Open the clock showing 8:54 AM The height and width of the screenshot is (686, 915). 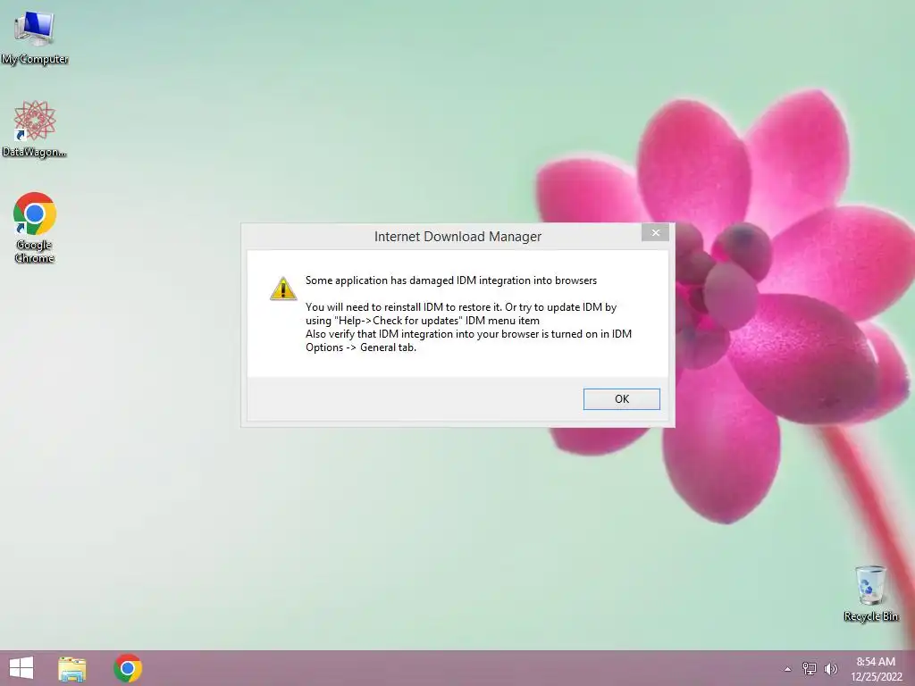point(876,668)
